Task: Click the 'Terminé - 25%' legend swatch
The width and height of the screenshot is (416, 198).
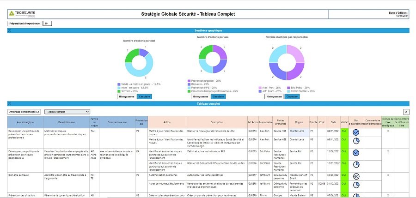Action: coord(119,91)
